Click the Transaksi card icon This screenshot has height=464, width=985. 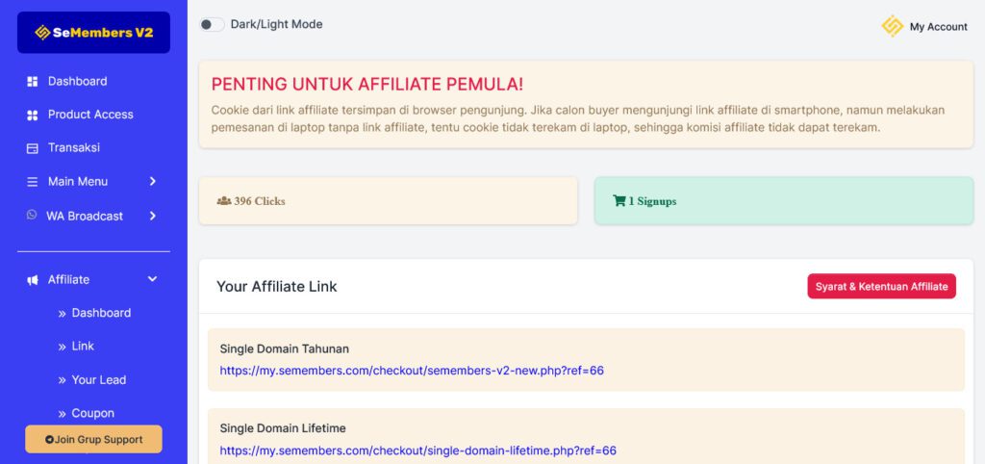point(32,148)
